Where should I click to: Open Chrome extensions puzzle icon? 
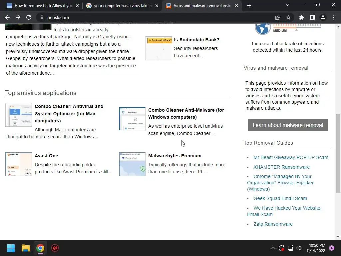pyautogui.click(x=302, y=17)
